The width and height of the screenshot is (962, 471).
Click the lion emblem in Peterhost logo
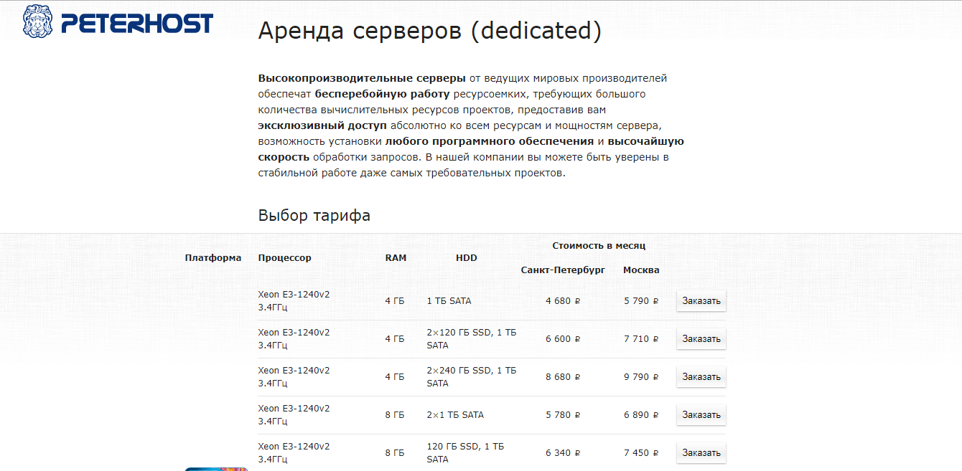[x=38, y=22]
